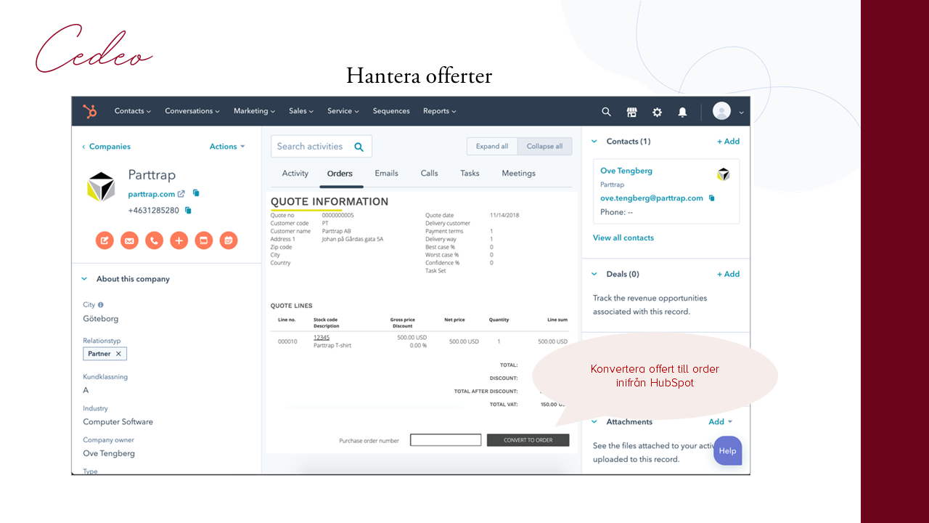Collapse the Attachments panel
Screen dimensions: 929x523
tap(594, 422)
